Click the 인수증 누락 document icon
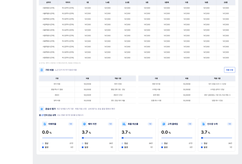 pyautogui.click(x=203, y=124)
